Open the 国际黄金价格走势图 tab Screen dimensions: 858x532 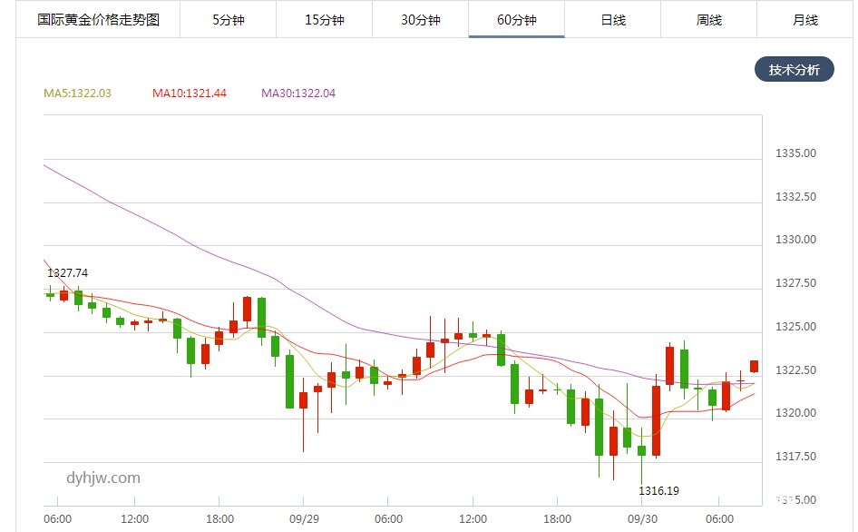coord(98,20)
